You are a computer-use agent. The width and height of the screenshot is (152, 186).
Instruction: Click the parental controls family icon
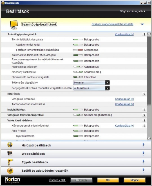[10, 171]
